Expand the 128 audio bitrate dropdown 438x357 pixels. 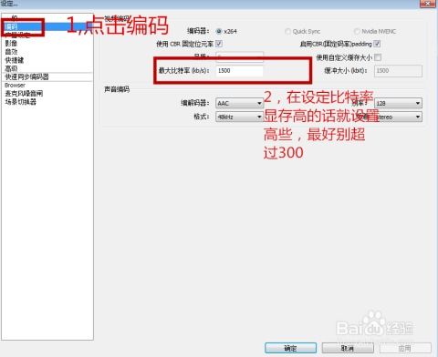click(398, 103)
